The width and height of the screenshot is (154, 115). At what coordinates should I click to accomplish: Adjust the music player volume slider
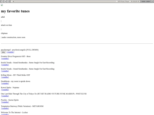click(x=146, y=1)
